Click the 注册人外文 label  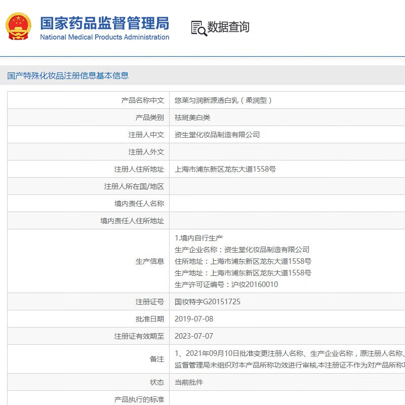pyautogui.click(x=146, y=152)
